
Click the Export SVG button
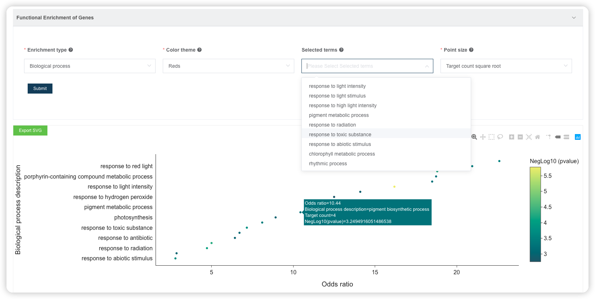[30, 130]
